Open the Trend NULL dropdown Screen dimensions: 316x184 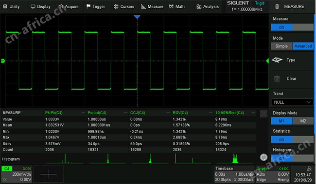pyautogui.click(x=292, y=102)
